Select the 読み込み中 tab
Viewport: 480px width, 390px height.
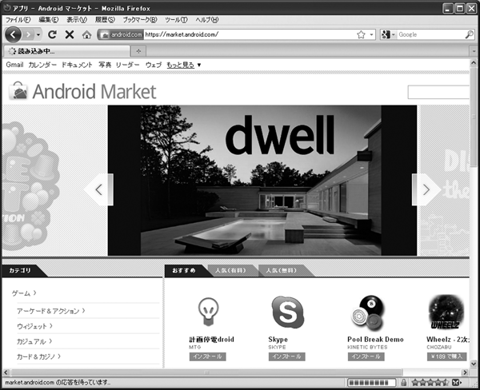tap(66, 51)
